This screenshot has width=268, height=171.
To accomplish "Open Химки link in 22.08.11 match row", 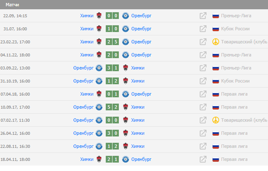I will point(138,146).
